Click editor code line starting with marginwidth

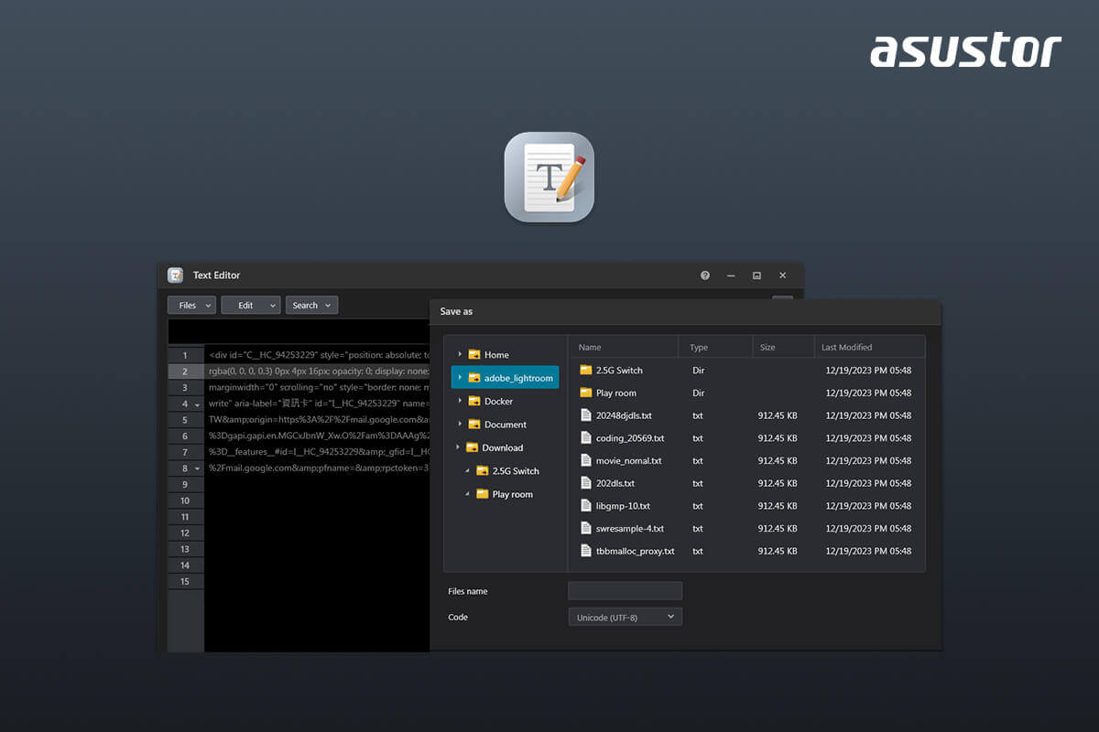pyautogui.click(x=318, y=388)
